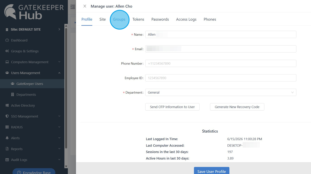Click the Computers Management laptop icon

pyautogui.click(x=7, y=62)
